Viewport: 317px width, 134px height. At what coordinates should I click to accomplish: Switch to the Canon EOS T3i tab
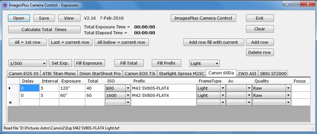[140, 73]
